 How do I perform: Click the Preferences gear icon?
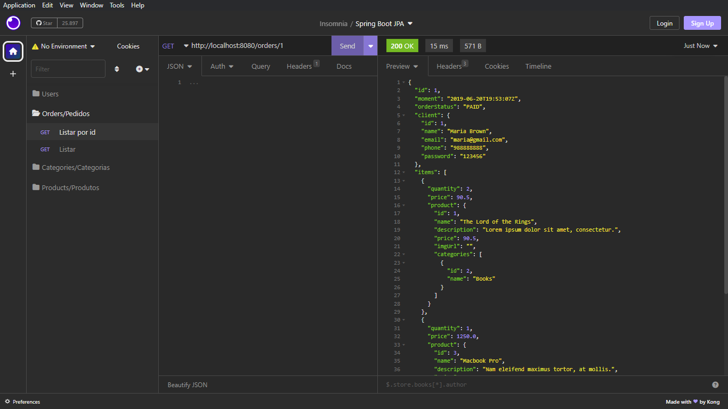pos(7,402)
